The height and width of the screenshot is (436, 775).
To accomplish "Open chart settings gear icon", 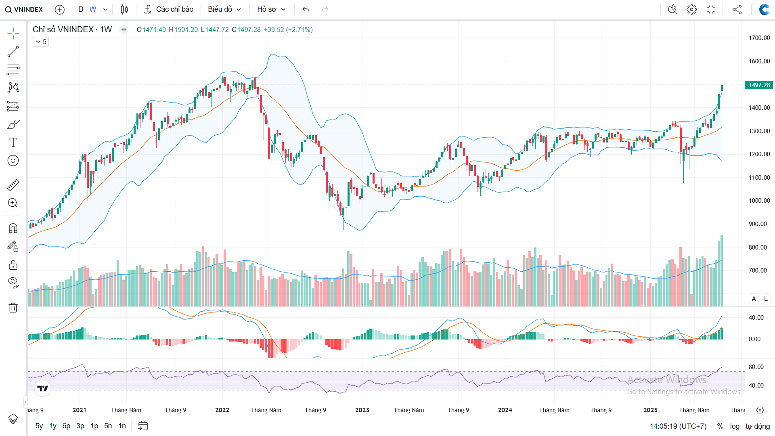I will tap(691, 9).
